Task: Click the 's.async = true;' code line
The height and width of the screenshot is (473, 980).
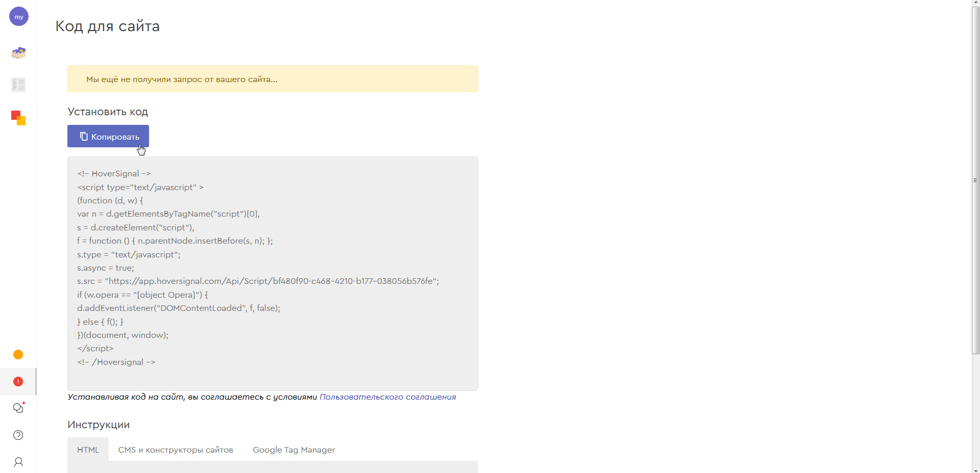Action: point(106,268)
